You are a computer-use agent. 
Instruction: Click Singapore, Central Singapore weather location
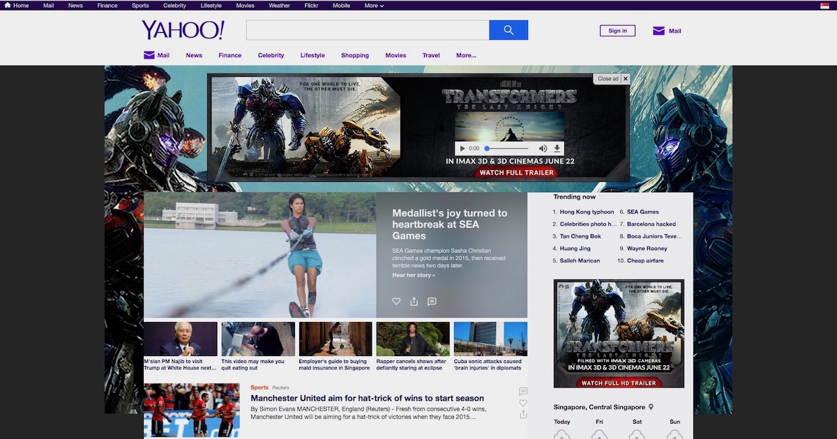click(600, 407)
